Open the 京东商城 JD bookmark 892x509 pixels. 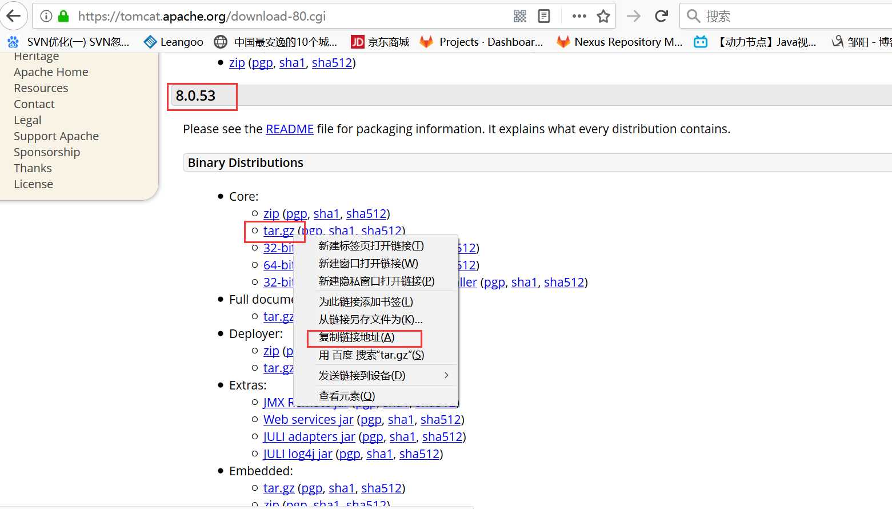pos(380,42)
